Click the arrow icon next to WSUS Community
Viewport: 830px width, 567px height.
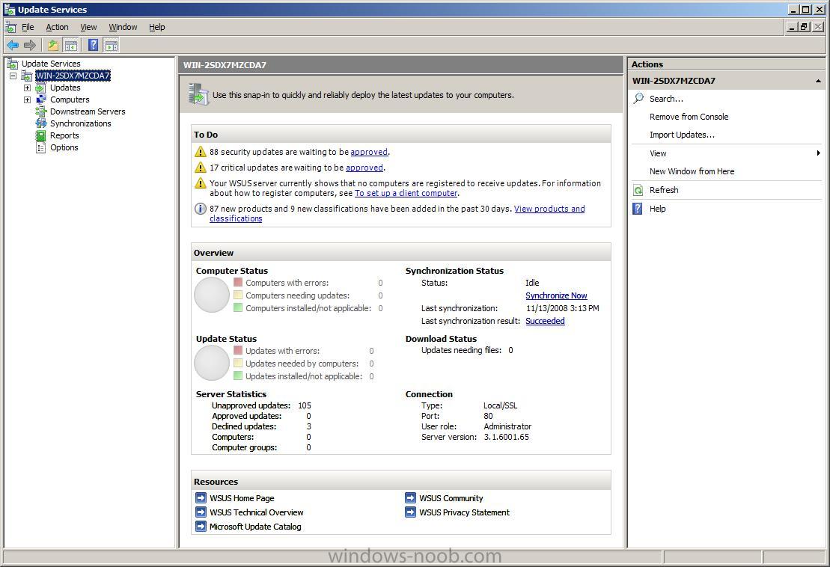pos(410,497)
